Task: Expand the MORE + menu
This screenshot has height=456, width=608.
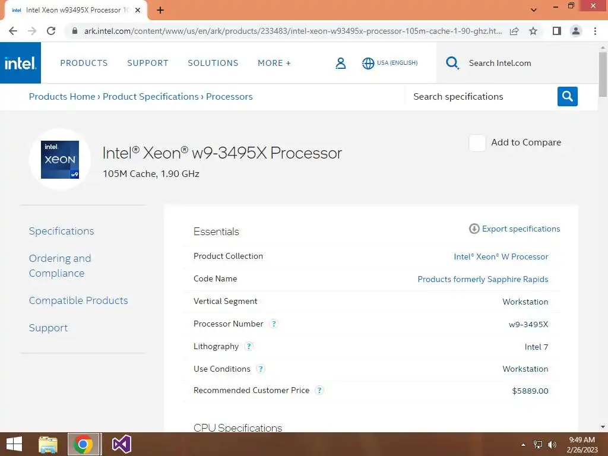Action: pyautogui.click(x=274, y=63)
